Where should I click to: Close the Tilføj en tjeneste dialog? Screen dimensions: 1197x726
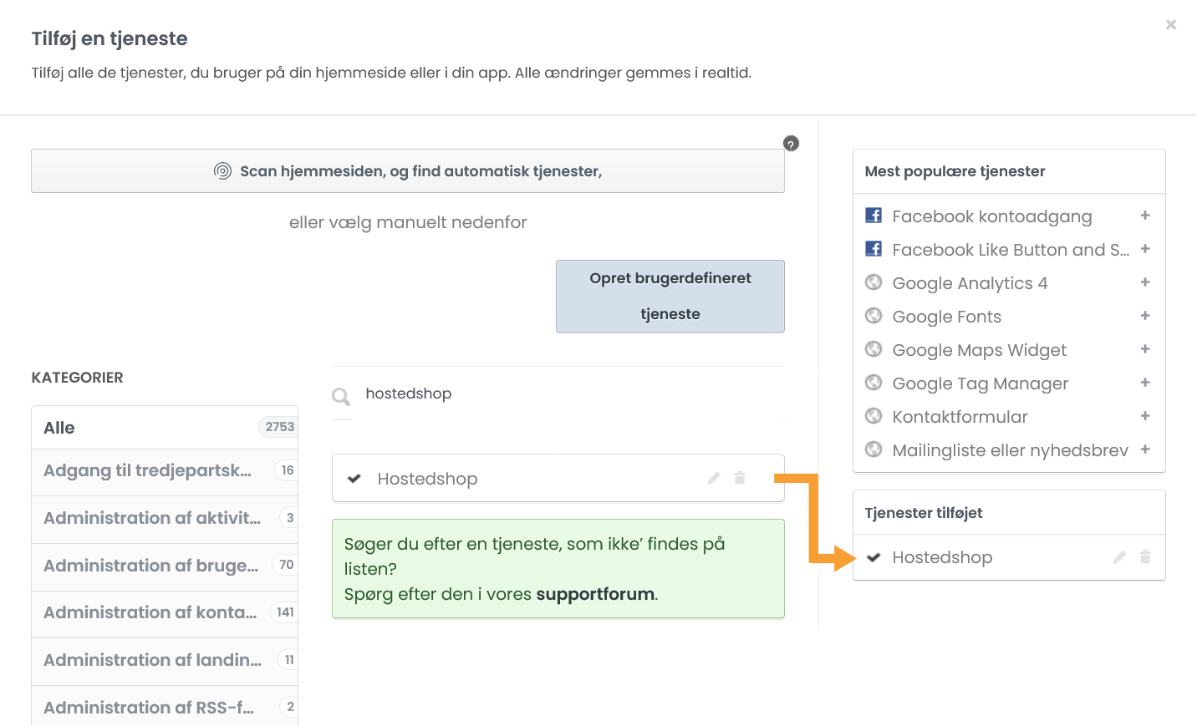[1171, 25]
